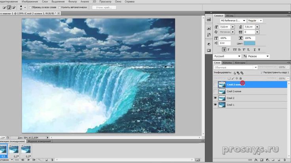Open the Фильтр menu

[72, 2]
